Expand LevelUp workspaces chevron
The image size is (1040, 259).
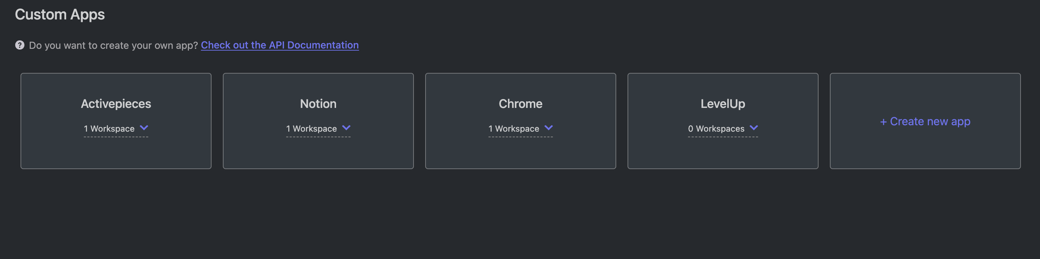[x=754, y=128]
